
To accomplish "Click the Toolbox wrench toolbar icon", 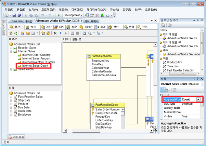I will click(x=97, y=15).
